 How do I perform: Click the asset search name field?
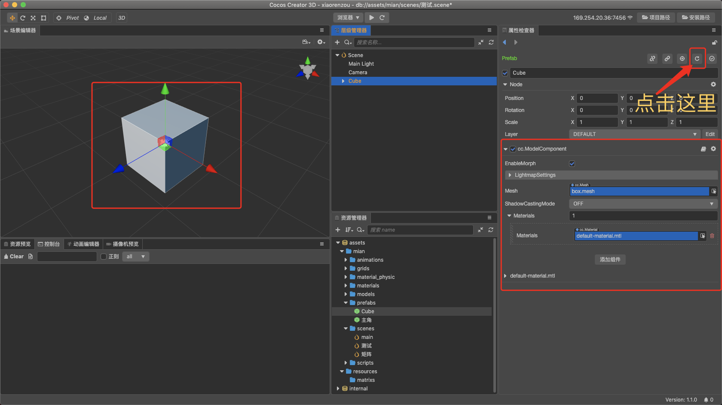(420, 230)
